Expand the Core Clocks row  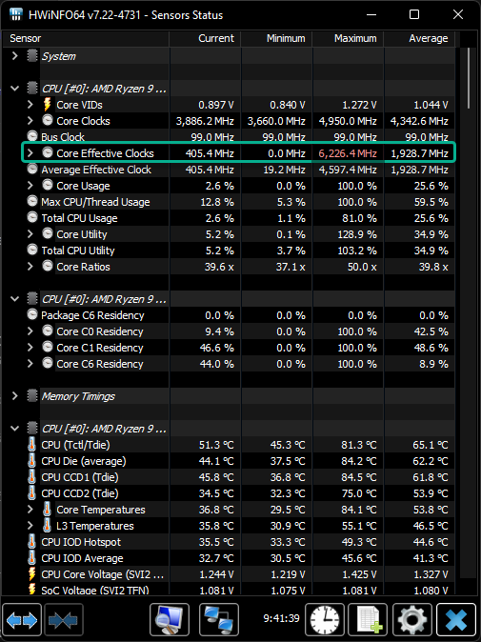pos(30,120)
